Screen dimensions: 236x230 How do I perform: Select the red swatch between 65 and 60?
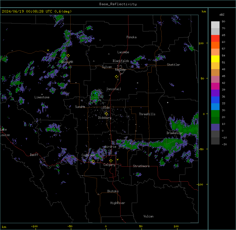point(215,38)
